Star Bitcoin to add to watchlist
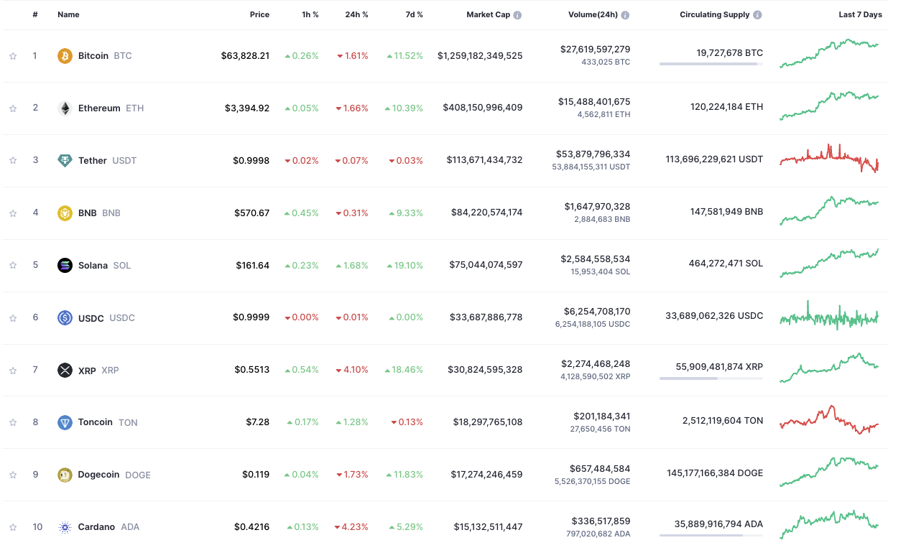This screenshot has height=553, width=911. [x=13, y=56]
